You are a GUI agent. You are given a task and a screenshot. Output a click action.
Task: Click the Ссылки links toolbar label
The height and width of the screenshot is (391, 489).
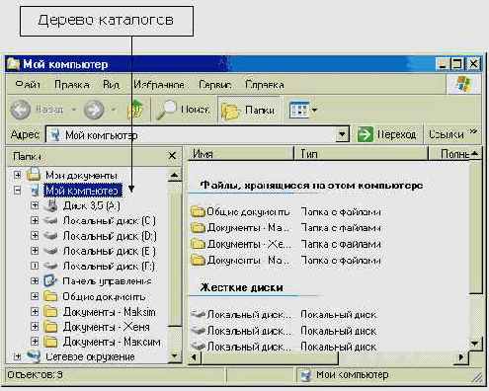[446, 134]
